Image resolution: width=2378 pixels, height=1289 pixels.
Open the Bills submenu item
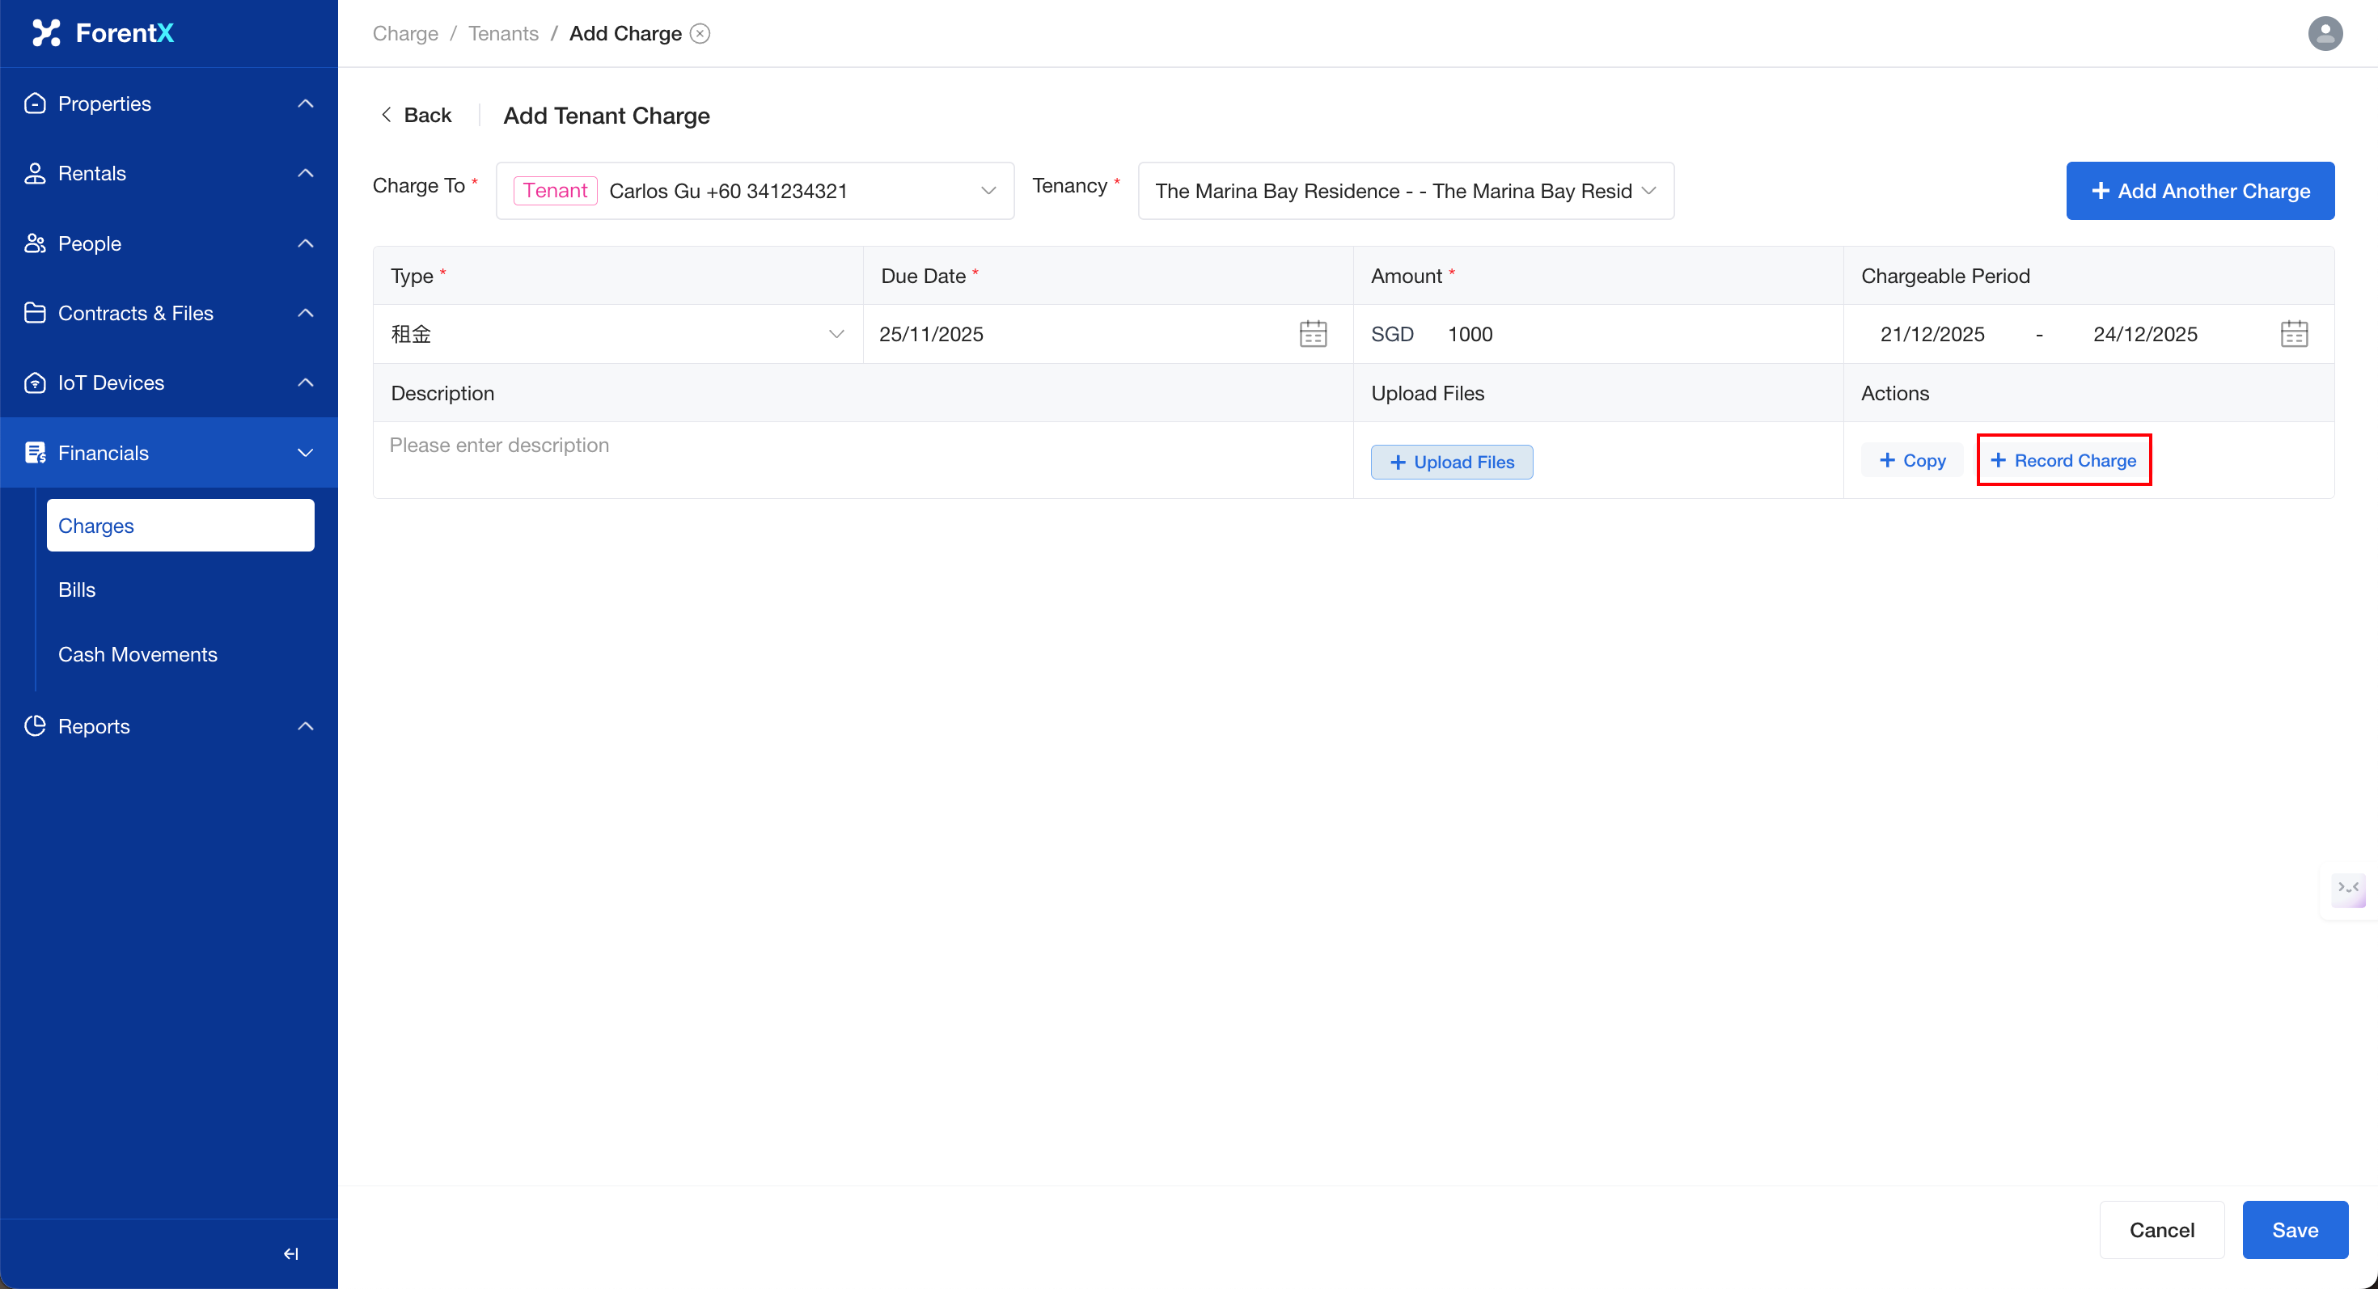(x=78, y=590)
